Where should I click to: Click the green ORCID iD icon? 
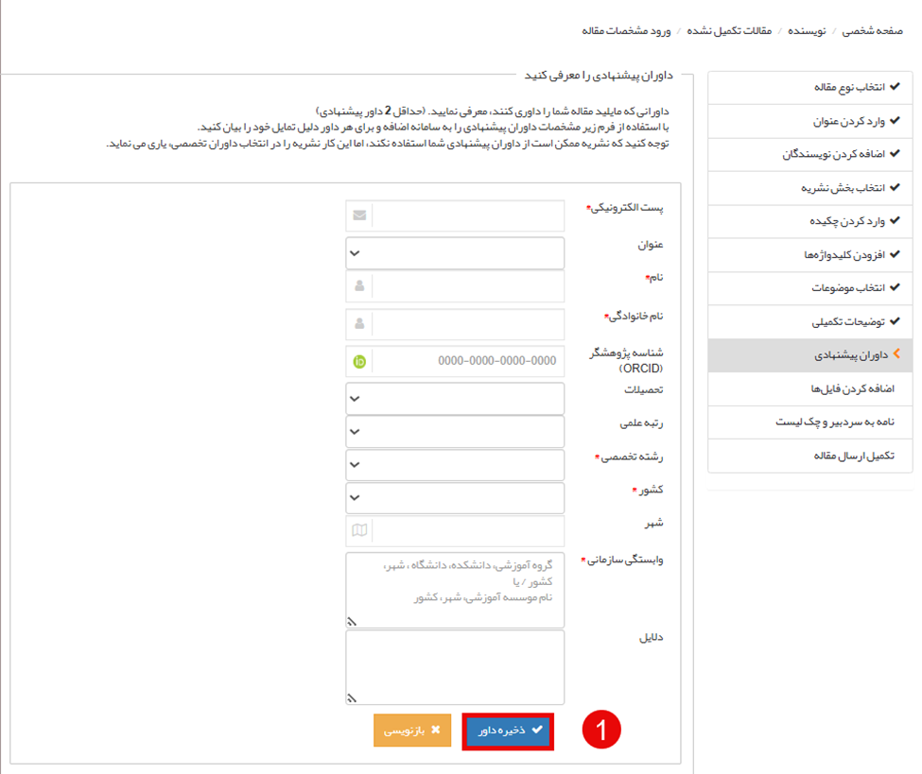(359, 361)
